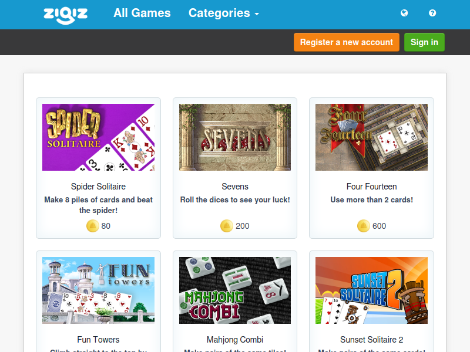The height and width of the screenshot is (352, 470).
Task: Click the Four Fourteen title link
Action: coord(372,187)
